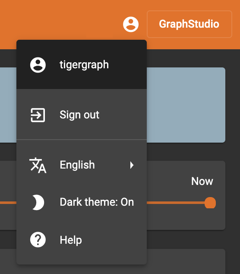Click the card containing the Now slider

186,195
